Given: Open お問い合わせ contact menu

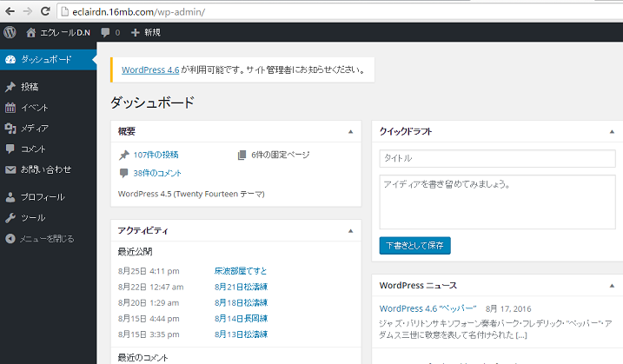Looking at the screenshot, I should (48, 169).
